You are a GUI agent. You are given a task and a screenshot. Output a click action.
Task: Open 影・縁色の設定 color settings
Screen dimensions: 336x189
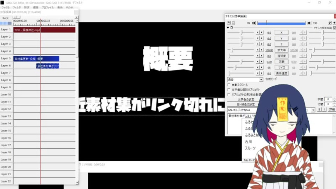tap(246, 104)
